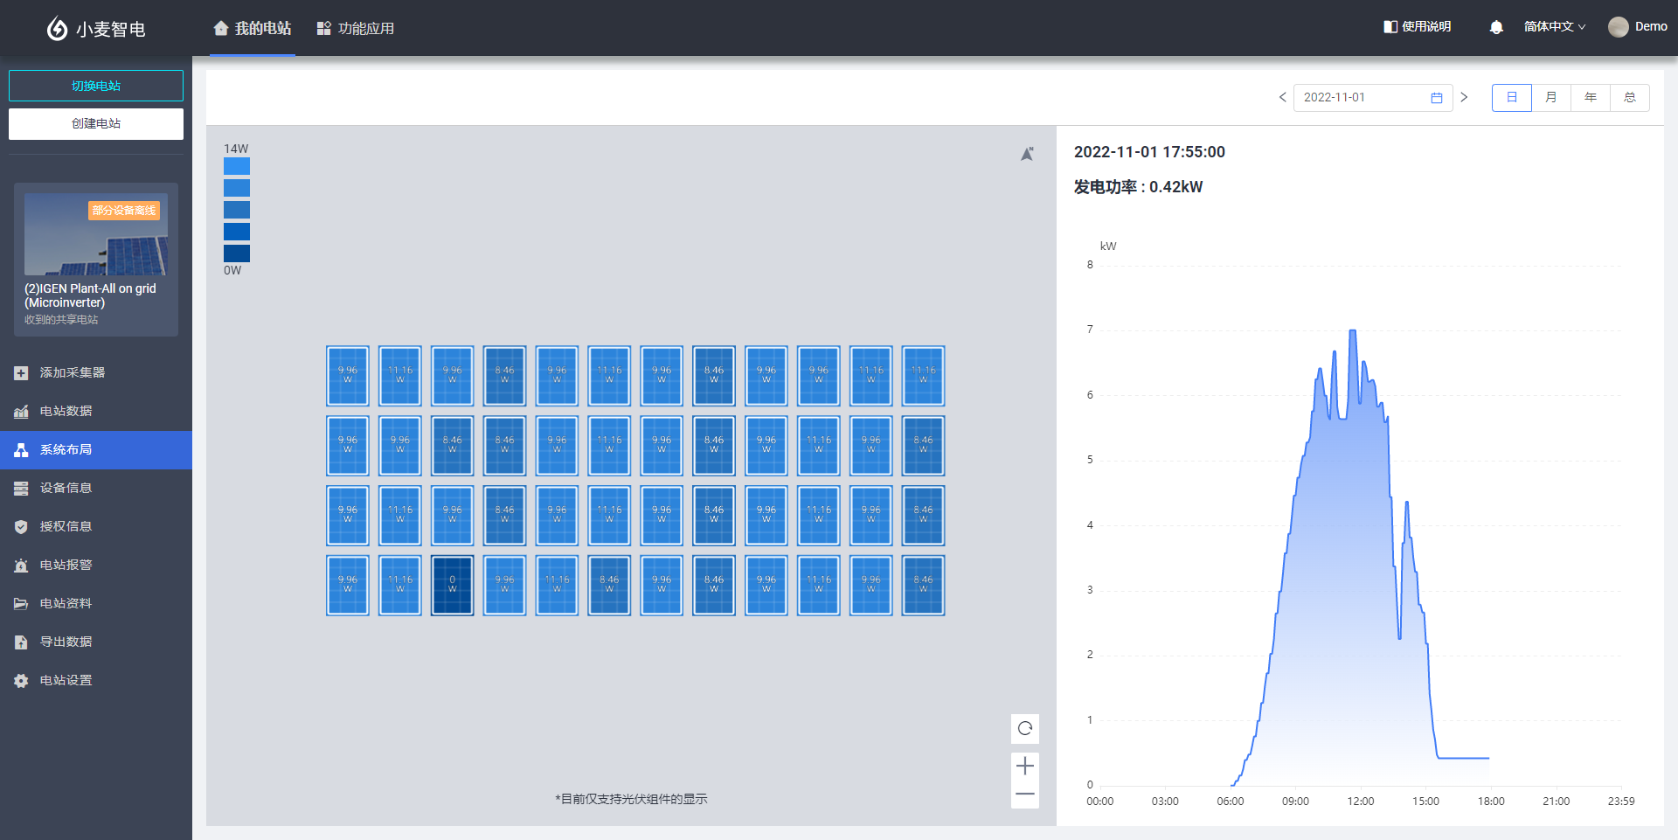Viewport: 1678px width, 840px height.
Task: Click the compass orientation icon in layout
Action: click(1028, 154)
